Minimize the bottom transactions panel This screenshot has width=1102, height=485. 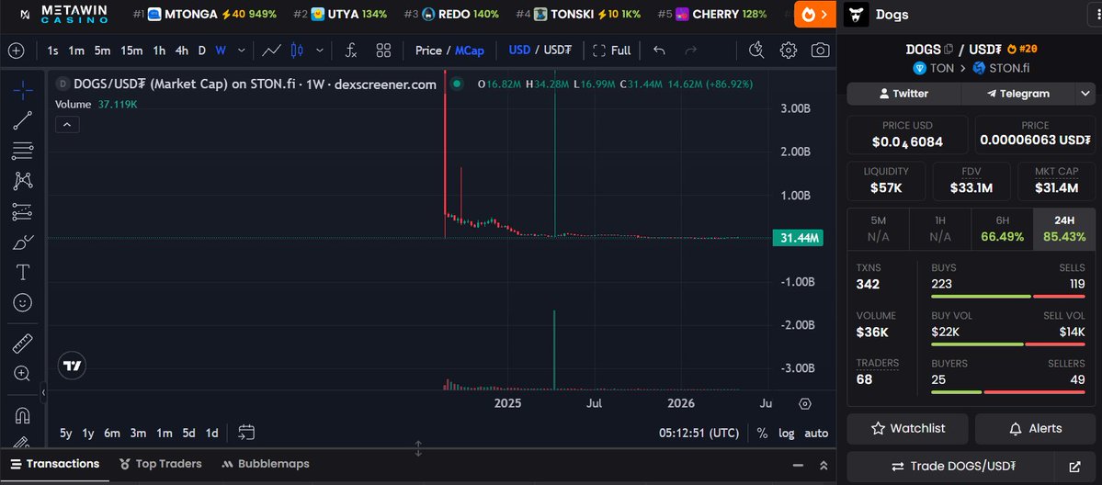(798, 466)
